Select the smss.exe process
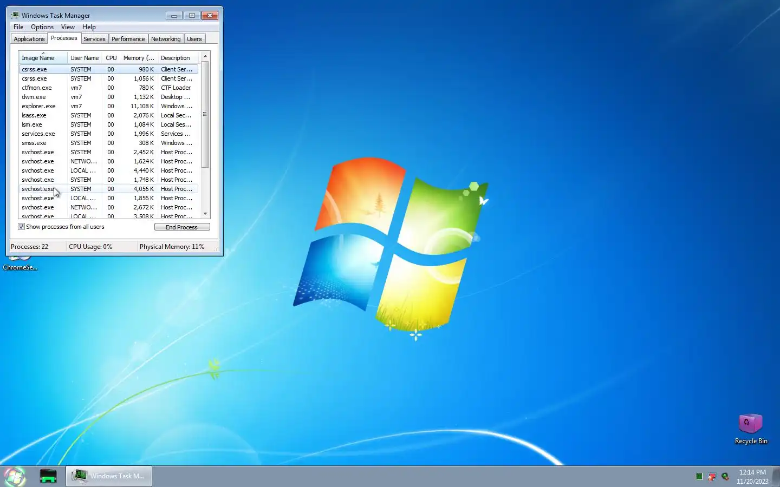 tap(108, 143)
